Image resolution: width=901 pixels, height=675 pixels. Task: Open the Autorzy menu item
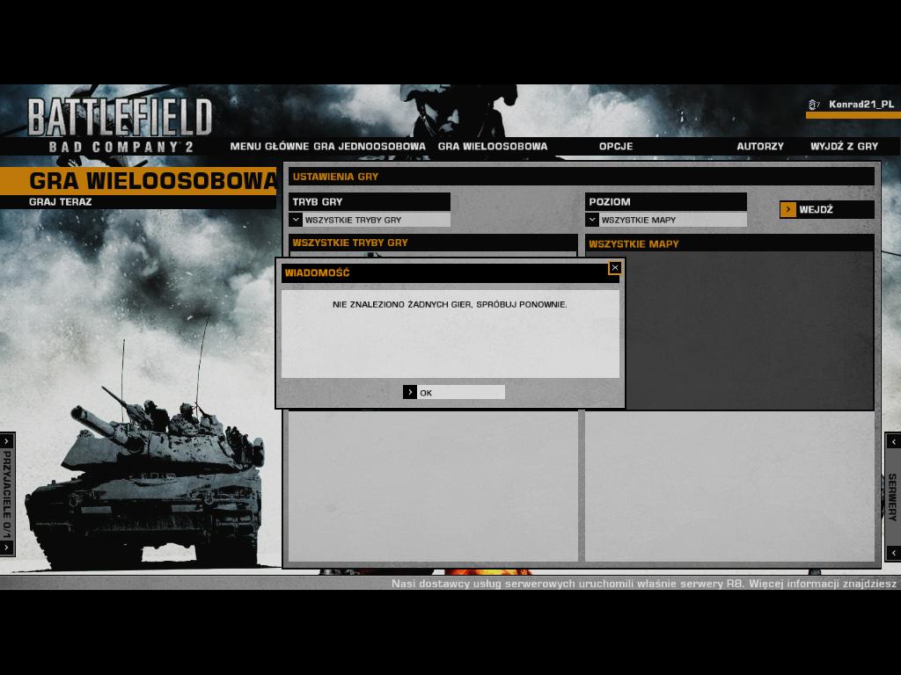click(x=760, y=147)
